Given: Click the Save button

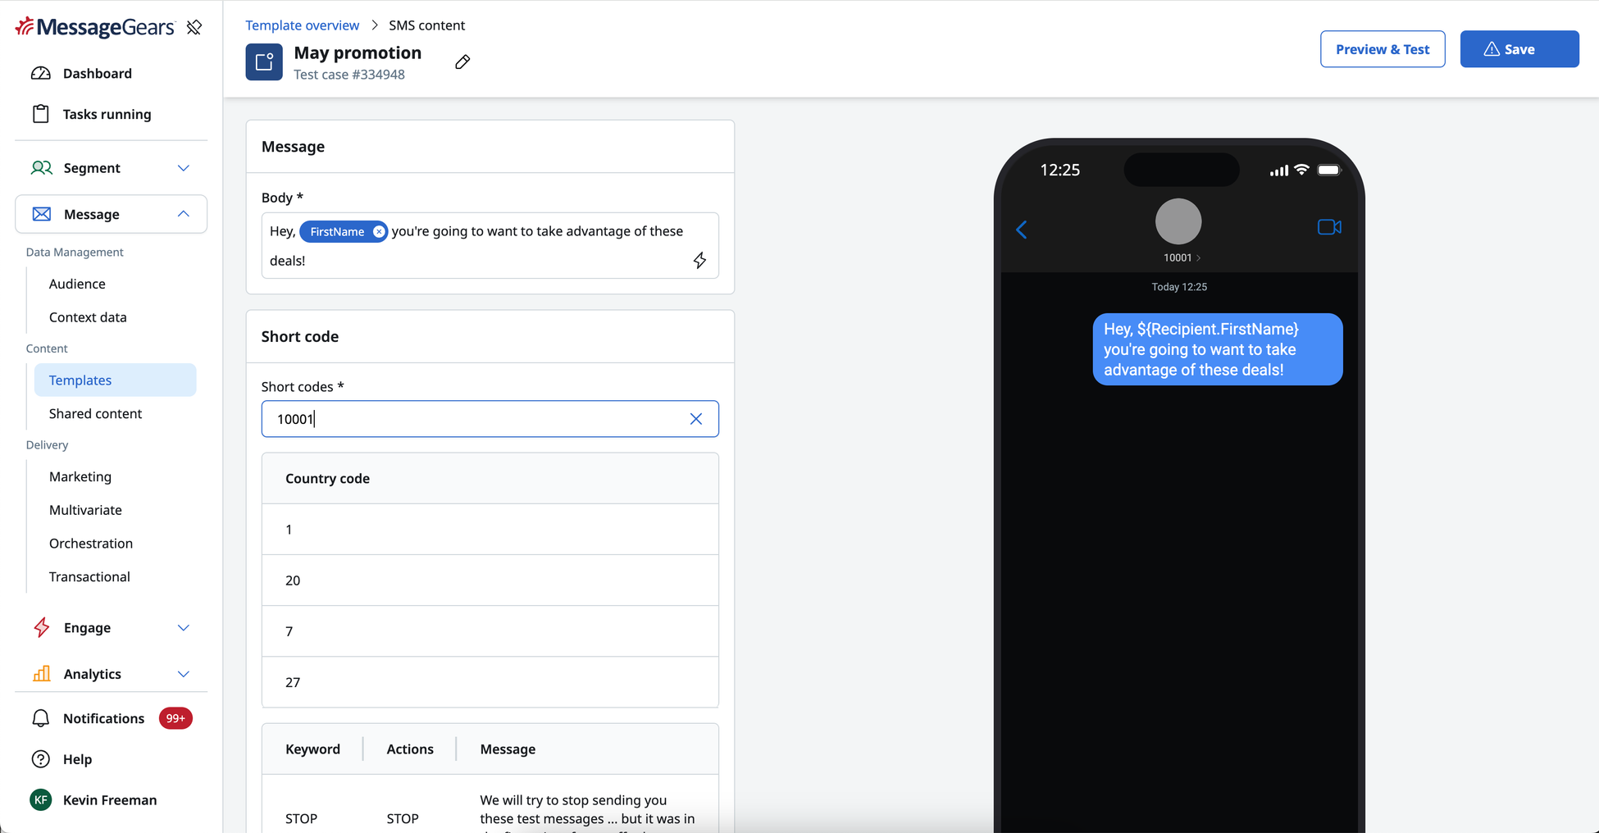Looking at the screenshot, I should point(1519,49).
